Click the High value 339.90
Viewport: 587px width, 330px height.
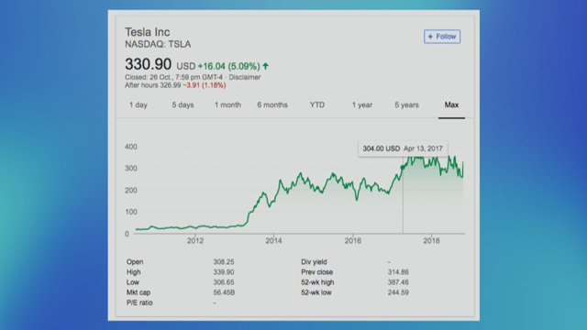click(224, 272)
